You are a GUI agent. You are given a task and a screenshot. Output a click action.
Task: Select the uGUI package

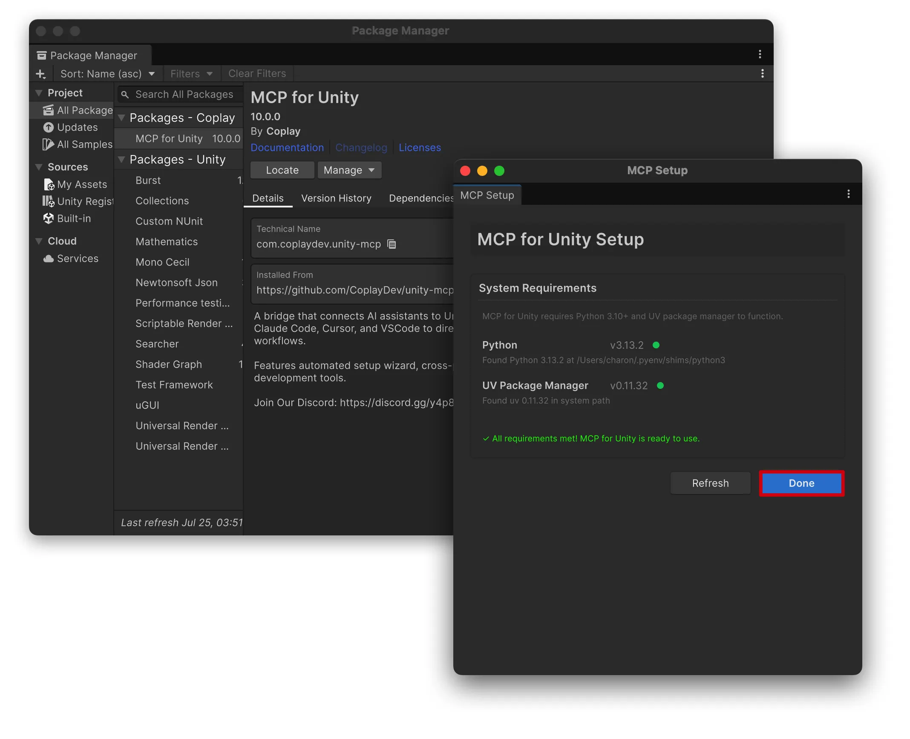pos(179,405)
